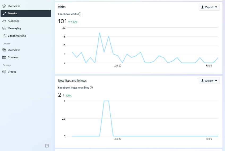Click the info icon beside Facebook Page new likes

[91, 87]
